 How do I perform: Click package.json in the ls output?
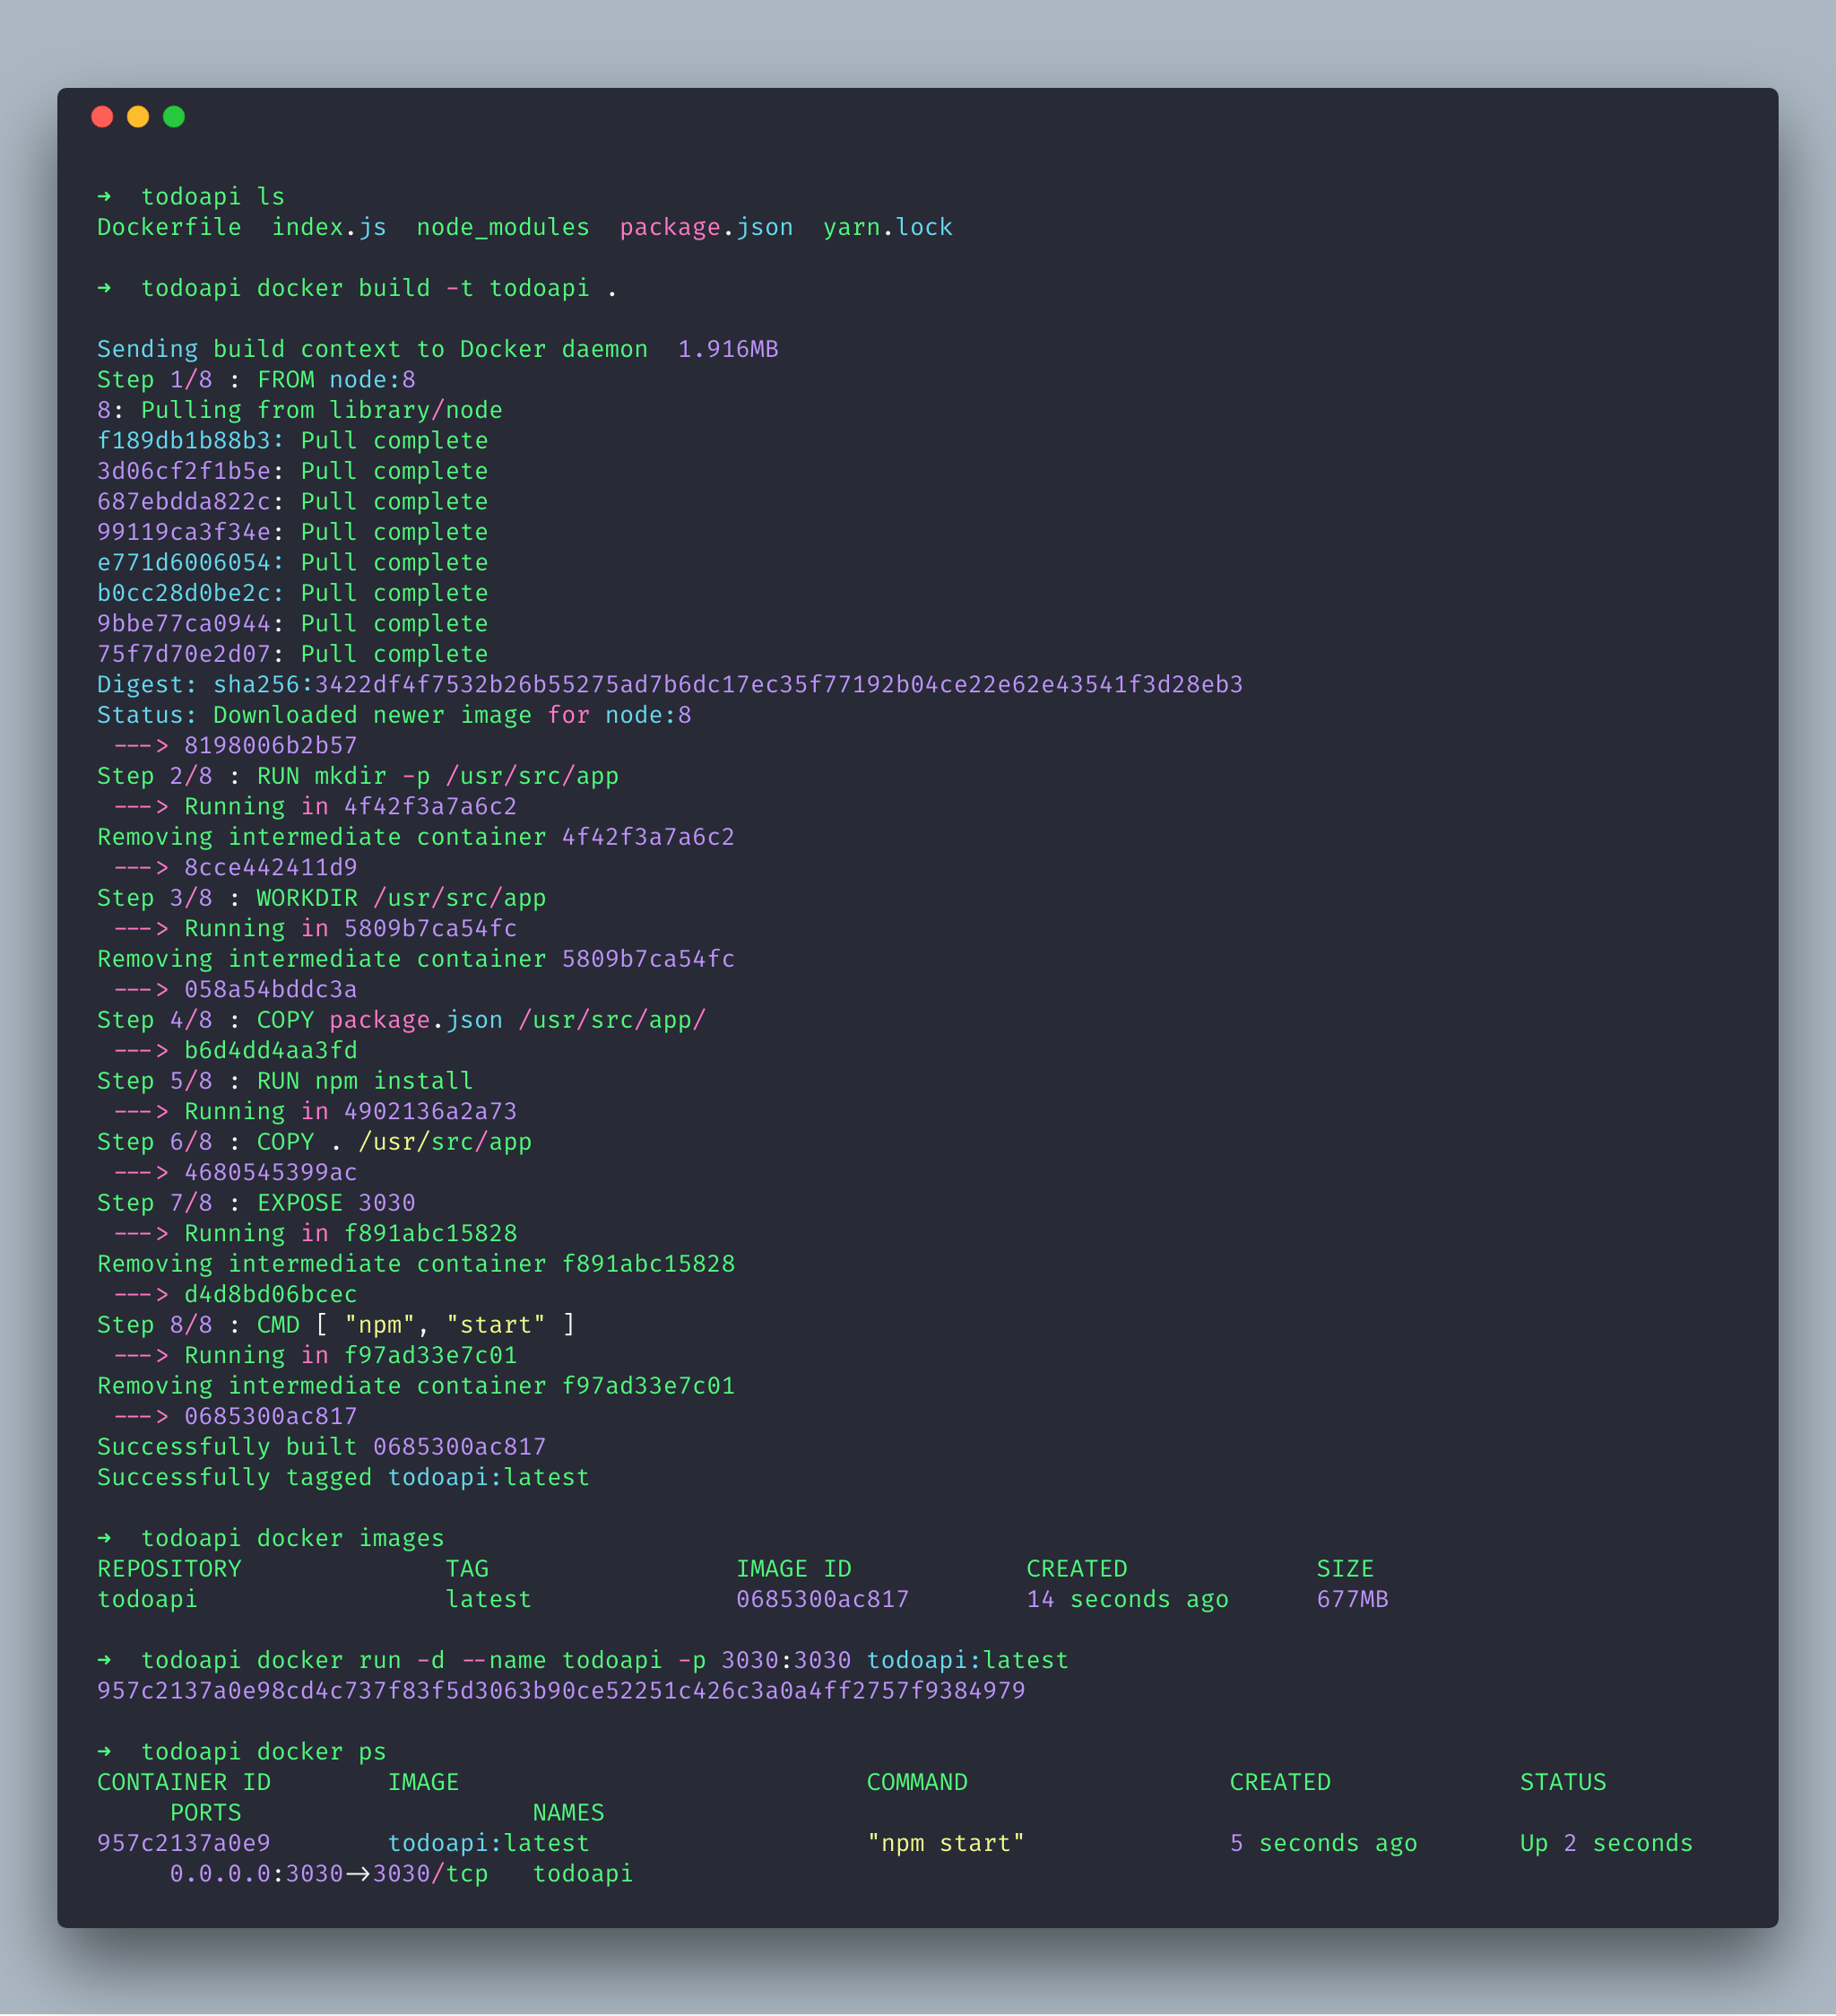[706, 228]
